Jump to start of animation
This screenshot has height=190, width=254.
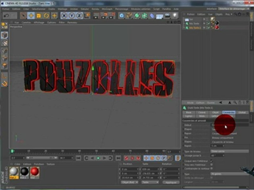pos(79,158)
